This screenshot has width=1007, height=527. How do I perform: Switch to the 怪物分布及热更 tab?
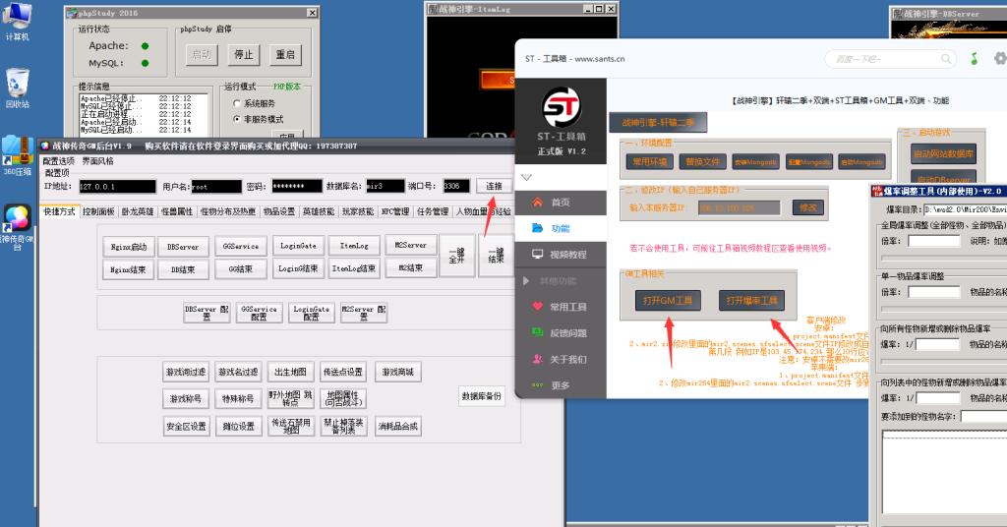[228, 211]
